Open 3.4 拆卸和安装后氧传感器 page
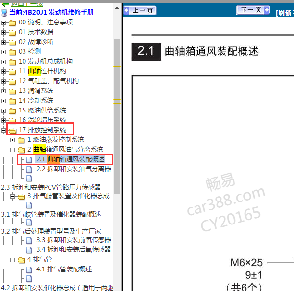Screen dimensions: 294x291 click(x=73, y=249)
